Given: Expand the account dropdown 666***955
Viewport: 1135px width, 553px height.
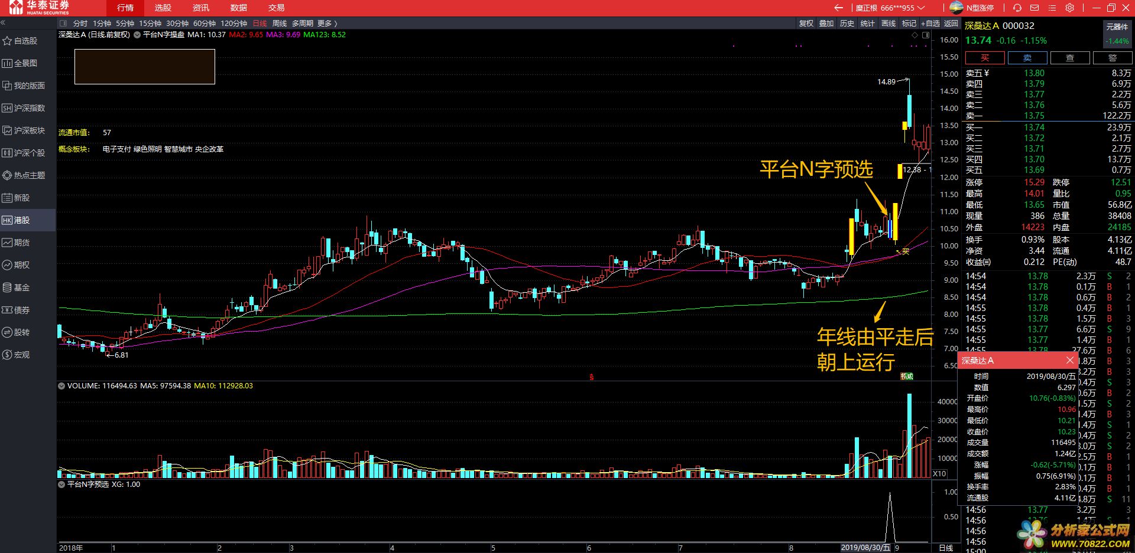Looking at the screenshot, I should pos(921,8).
